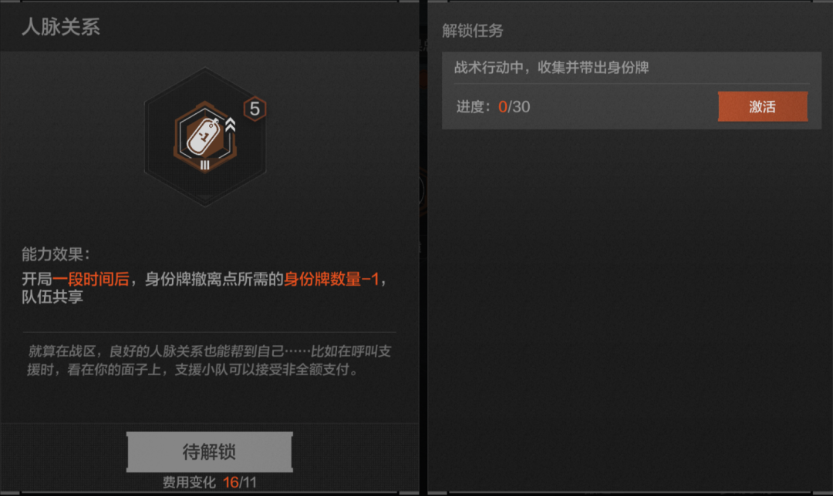Viewport: 833px width, 496px height.
Task: Click the orange 16 cost number
Action: pyautogui.click(x=231, y=482)
